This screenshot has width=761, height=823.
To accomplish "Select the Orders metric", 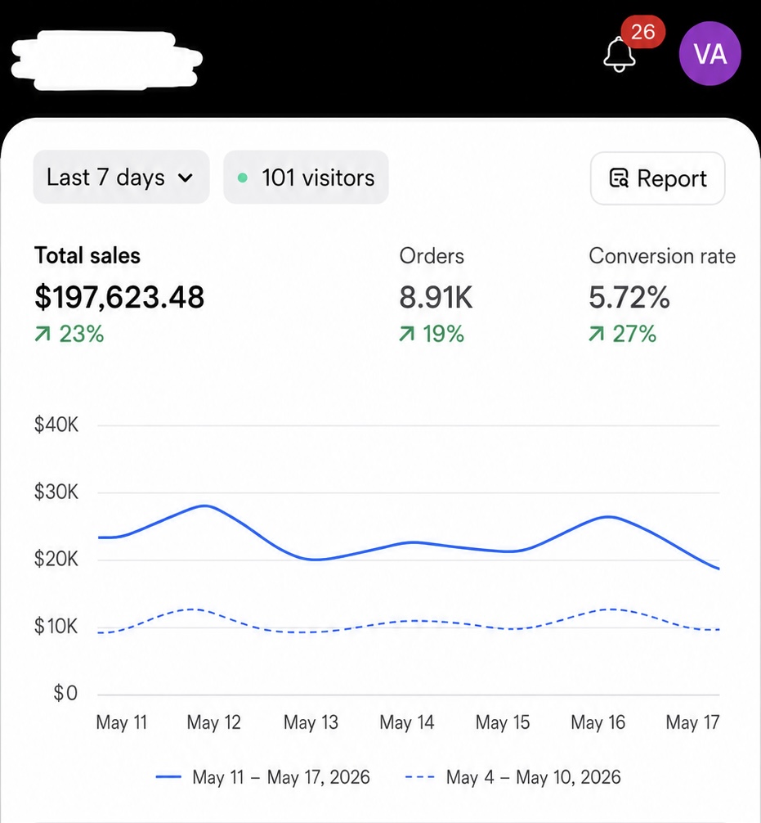I will [432, 256].
